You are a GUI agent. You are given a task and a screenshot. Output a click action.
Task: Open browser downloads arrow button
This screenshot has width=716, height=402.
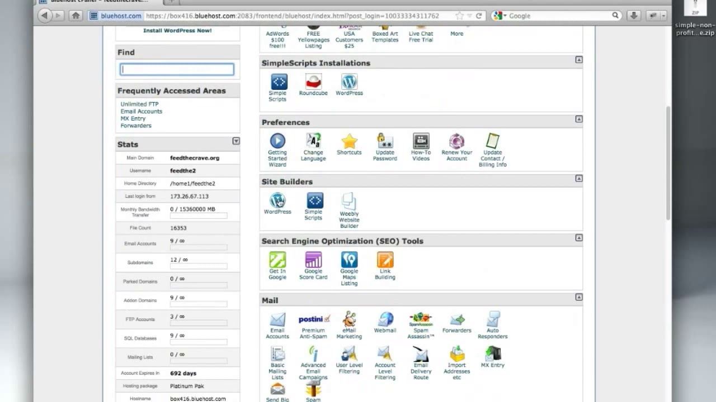click(633, 16)
